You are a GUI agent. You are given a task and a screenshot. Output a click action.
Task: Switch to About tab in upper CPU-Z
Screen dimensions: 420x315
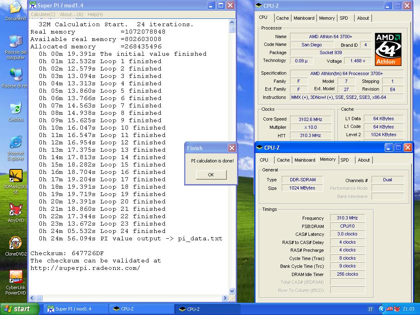pos(363,18)
